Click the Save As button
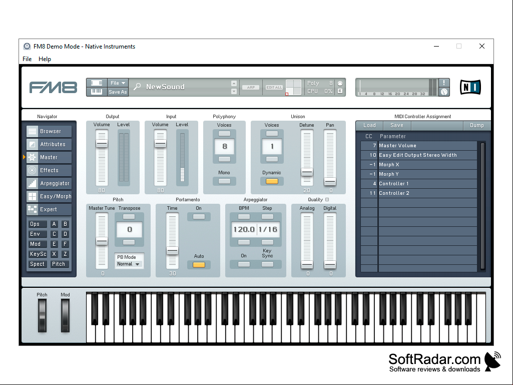 pyautogui.click(x=118, y=92)
